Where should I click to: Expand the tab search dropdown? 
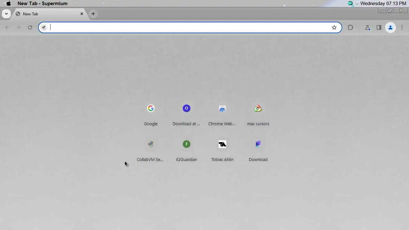pyautogui.click(x=6, y=14)
